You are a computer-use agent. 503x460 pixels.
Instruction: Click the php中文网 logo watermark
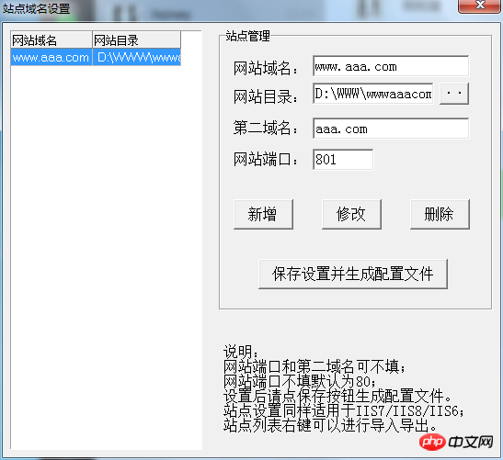(456, 443)
